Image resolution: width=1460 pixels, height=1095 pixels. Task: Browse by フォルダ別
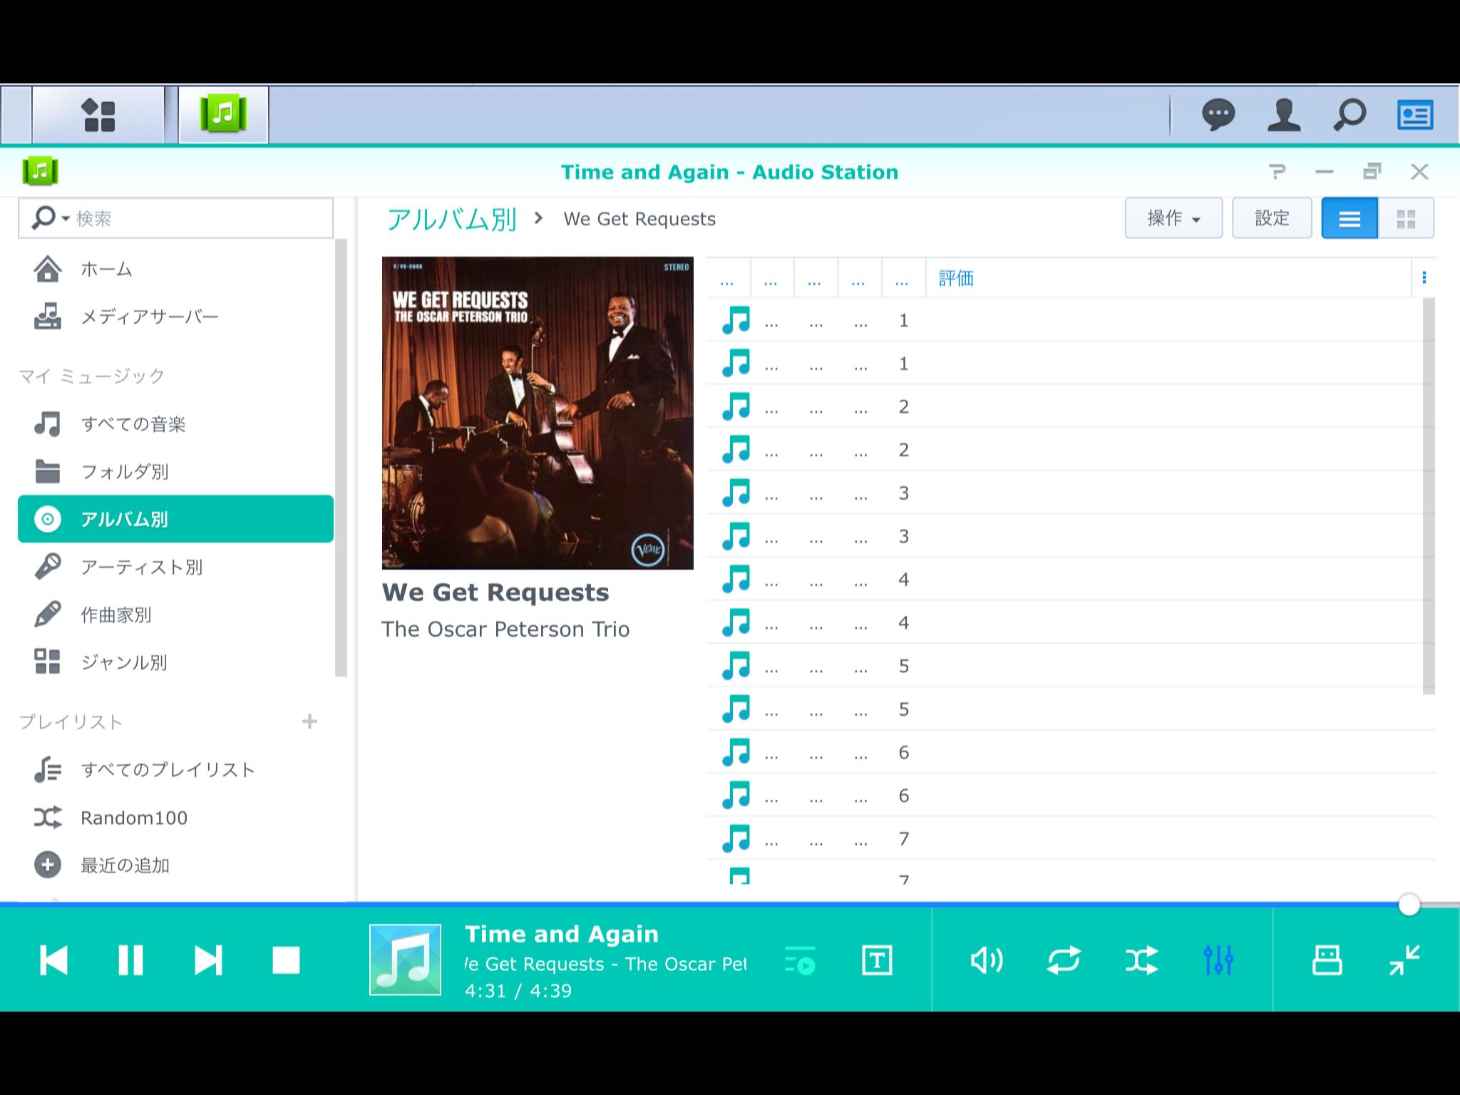pyautogui.click(x=175, y=472)
